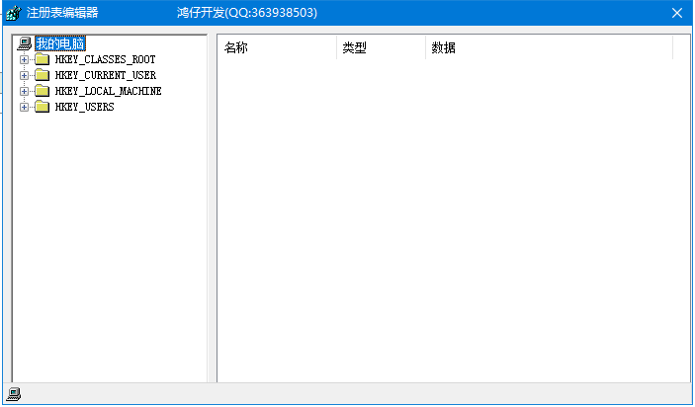Expand the HKEY_CURRENT_USER tree node
The image size is (695, 407).
(25, 75)
